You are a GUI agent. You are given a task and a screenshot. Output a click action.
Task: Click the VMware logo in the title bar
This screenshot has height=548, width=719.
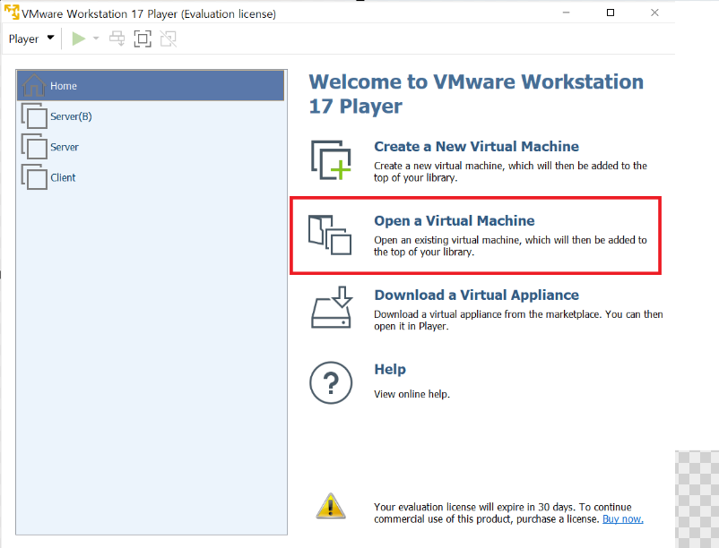coord(12,12)
